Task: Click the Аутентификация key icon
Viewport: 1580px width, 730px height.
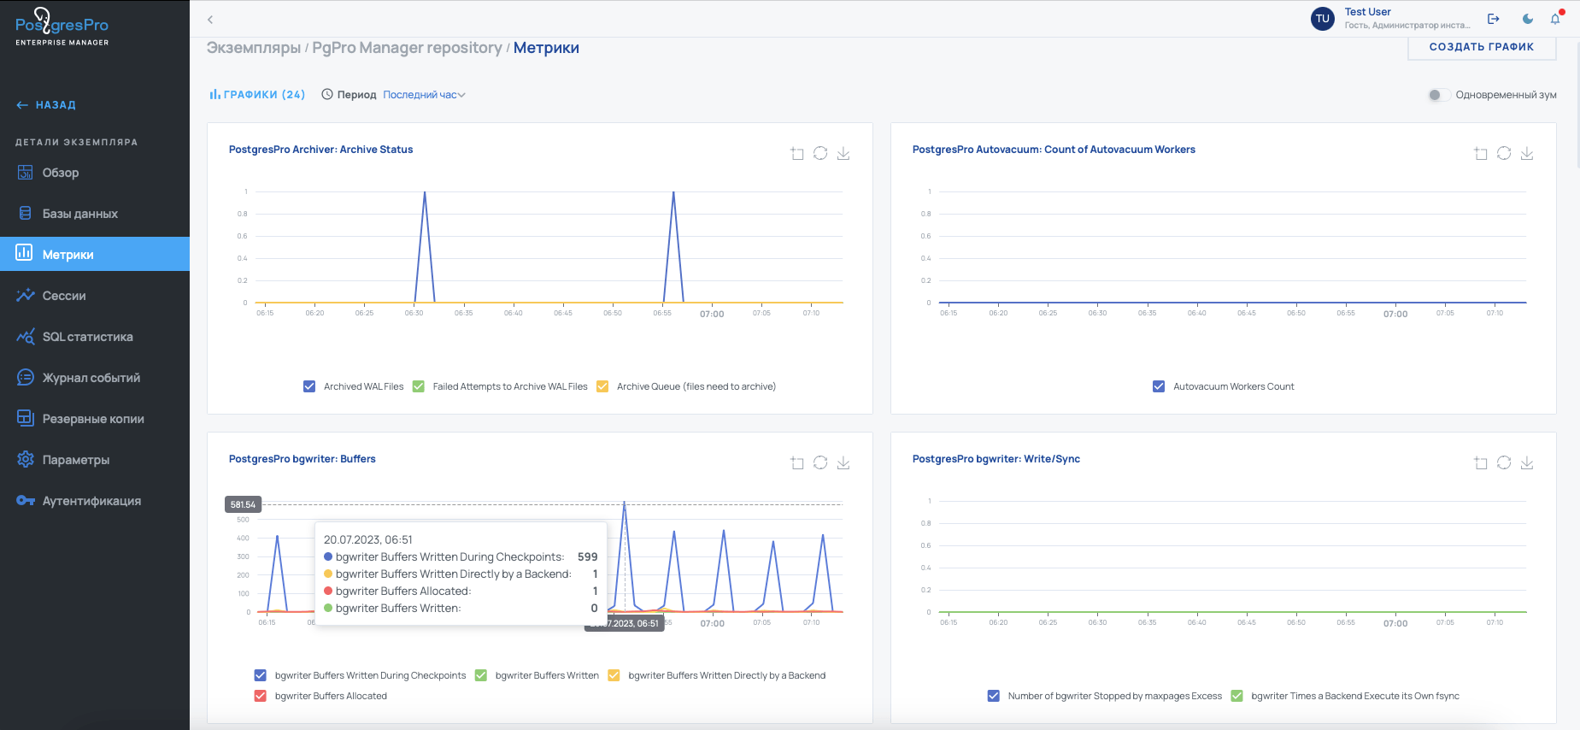Action: click(26, 501)
